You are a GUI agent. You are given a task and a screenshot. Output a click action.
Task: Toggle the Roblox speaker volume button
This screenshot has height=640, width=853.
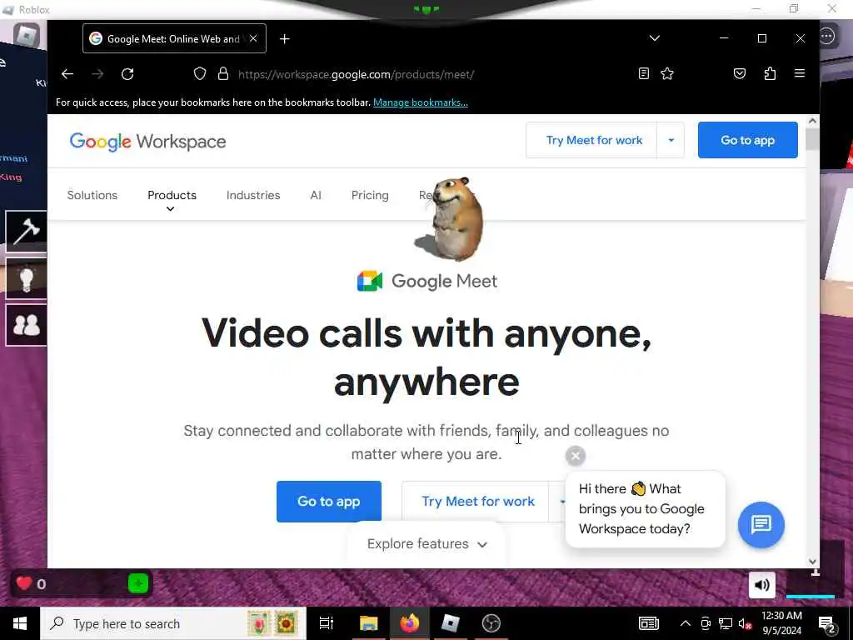(x=761, y=585)
